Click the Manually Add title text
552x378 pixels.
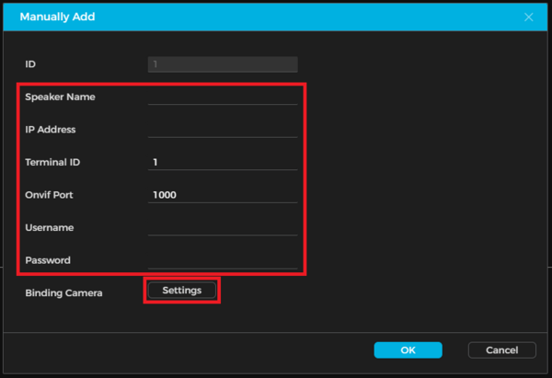(x=57, y=17)
